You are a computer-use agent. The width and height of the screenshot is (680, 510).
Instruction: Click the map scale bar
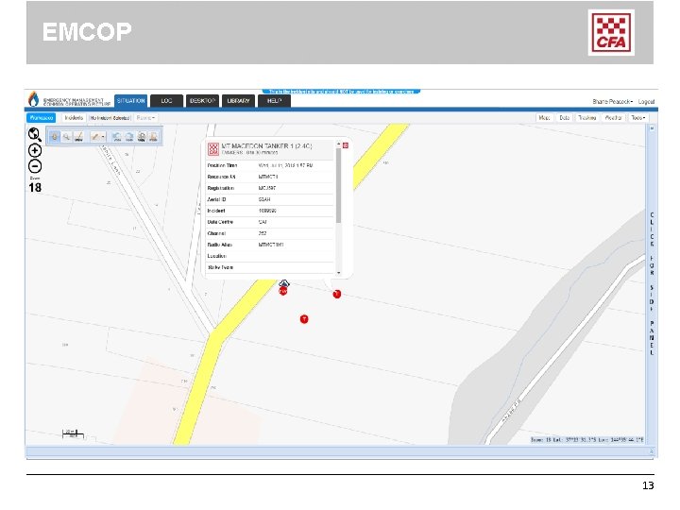tap(73, 433)
